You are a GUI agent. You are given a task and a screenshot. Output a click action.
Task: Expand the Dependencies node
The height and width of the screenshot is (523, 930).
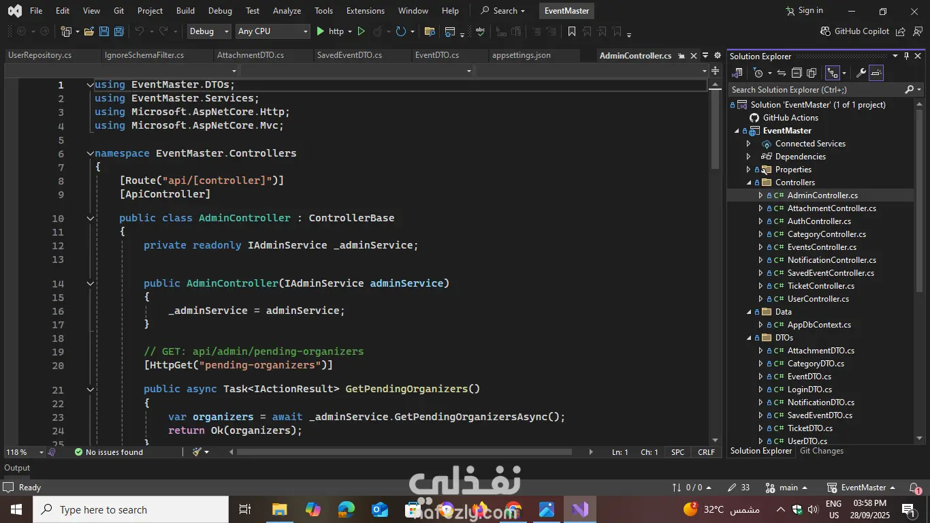[749, 157]
